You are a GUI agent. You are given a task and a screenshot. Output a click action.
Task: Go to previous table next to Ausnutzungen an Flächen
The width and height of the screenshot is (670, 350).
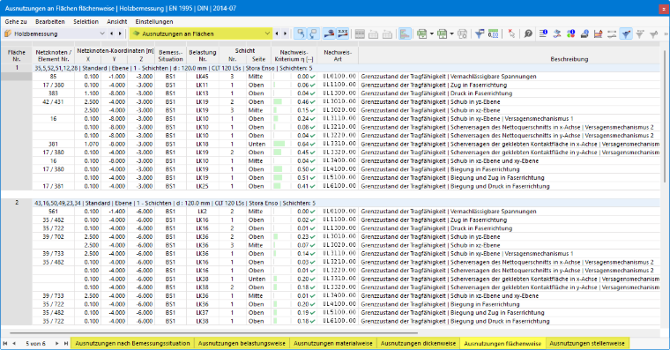pyautogui.click(x=277, y=34)
